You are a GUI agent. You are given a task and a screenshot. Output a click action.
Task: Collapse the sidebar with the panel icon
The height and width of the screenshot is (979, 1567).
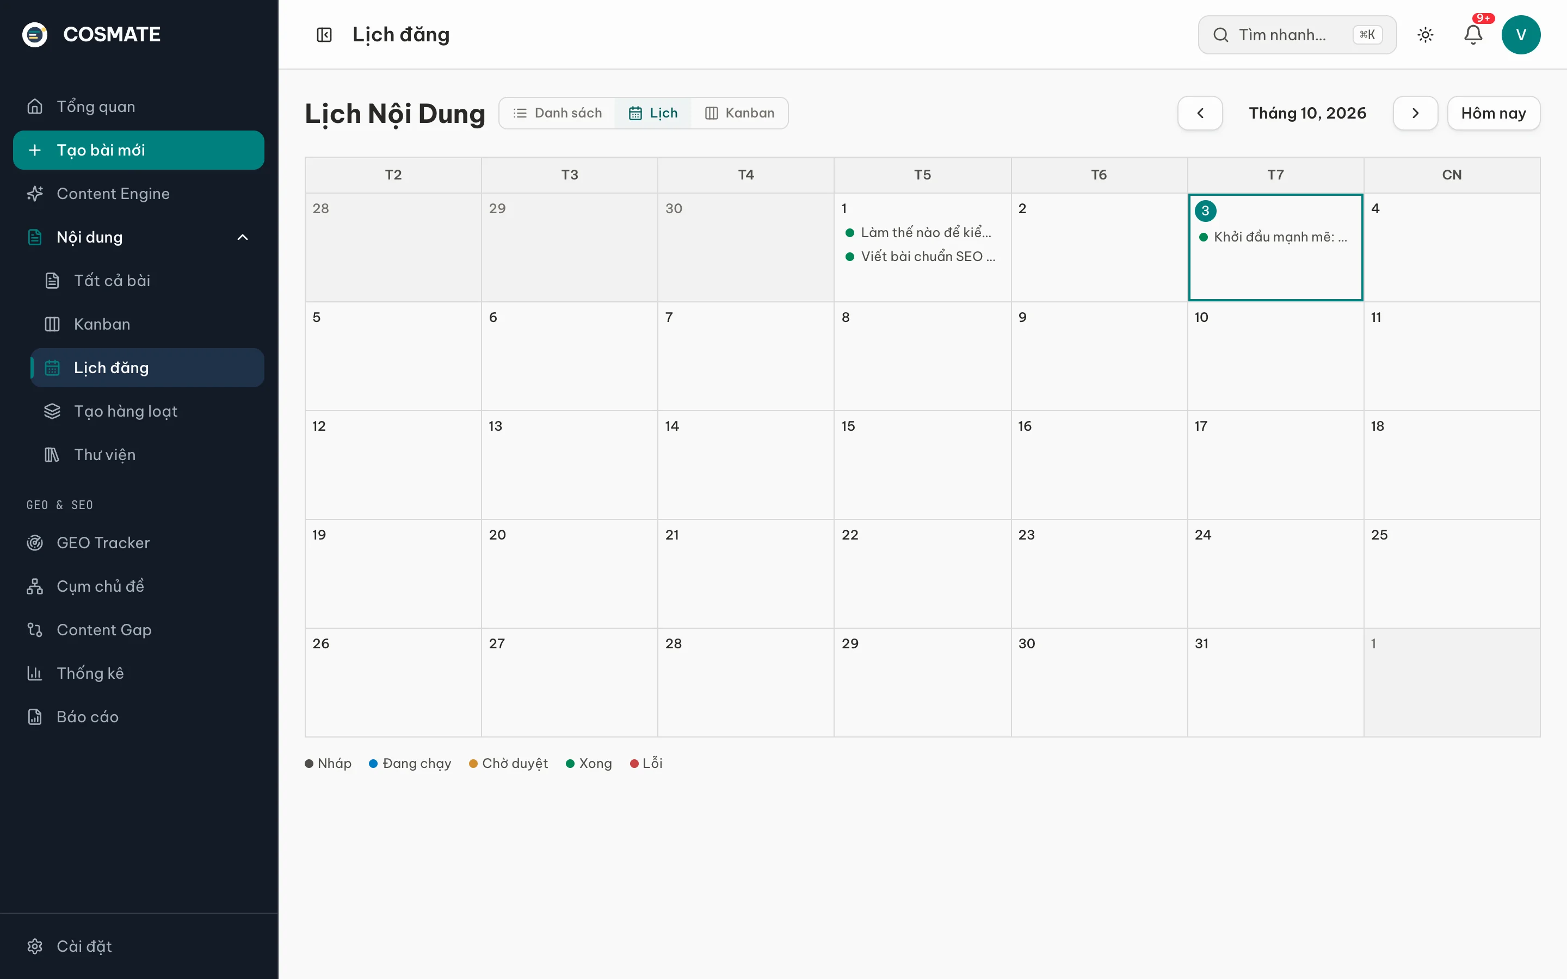[x=324, y=35]
